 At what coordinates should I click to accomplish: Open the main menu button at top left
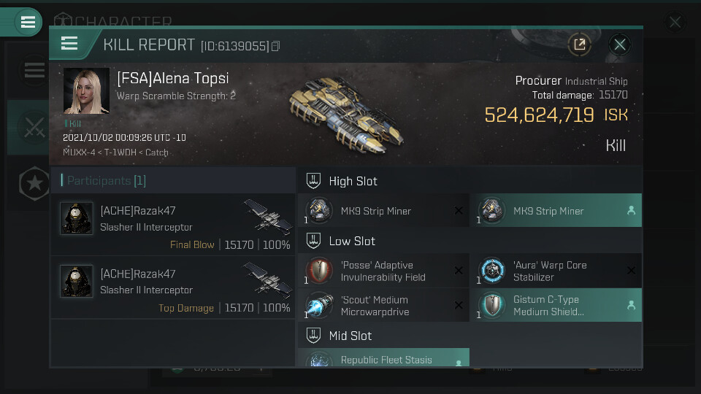point(28,22)
